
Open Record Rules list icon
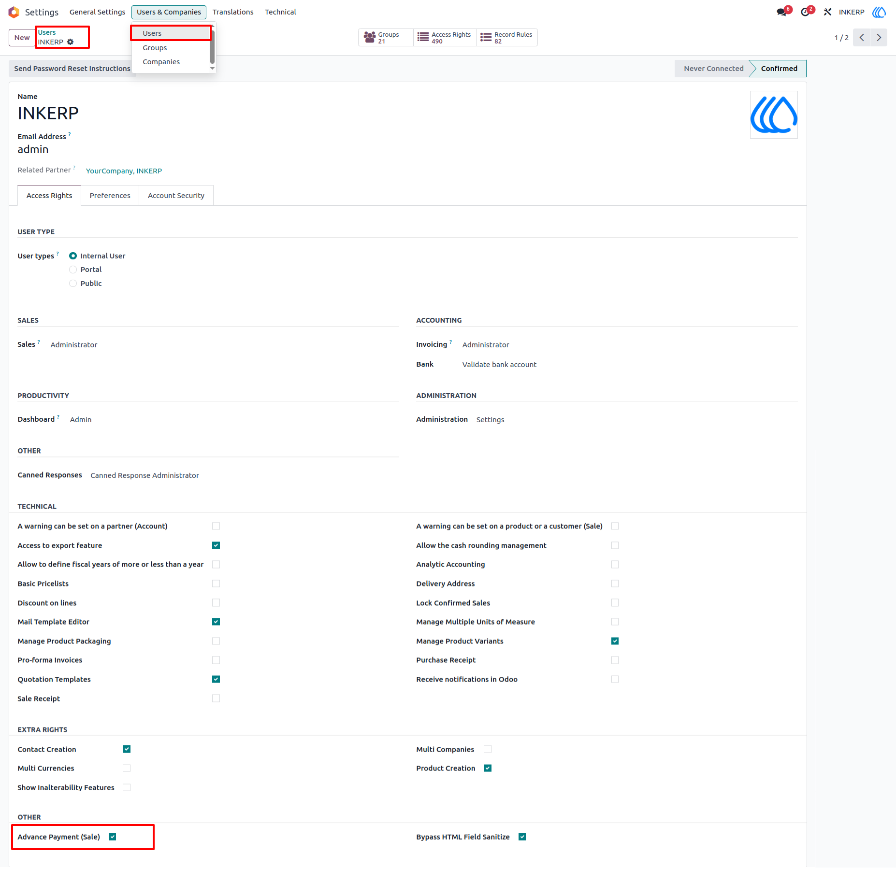pyautogui.click(x=486, y=37)
